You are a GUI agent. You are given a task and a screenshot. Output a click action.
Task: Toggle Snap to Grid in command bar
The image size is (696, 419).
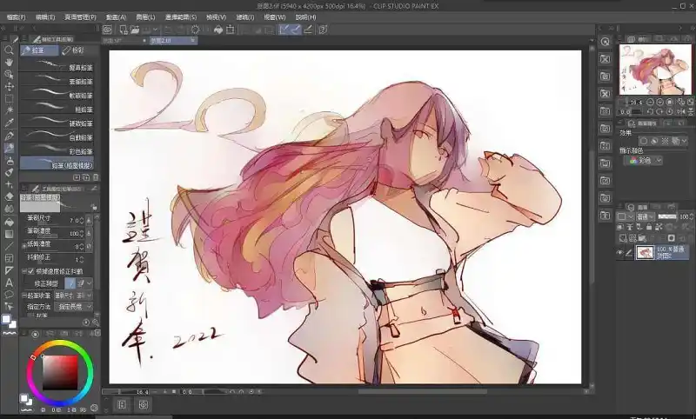tap(308, 30)
